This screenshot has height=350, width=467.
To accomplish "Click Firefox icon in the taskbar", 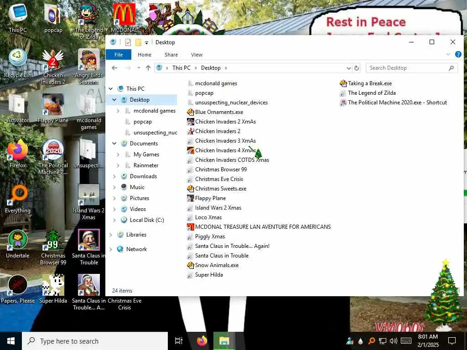I will (x=202, y=341).
